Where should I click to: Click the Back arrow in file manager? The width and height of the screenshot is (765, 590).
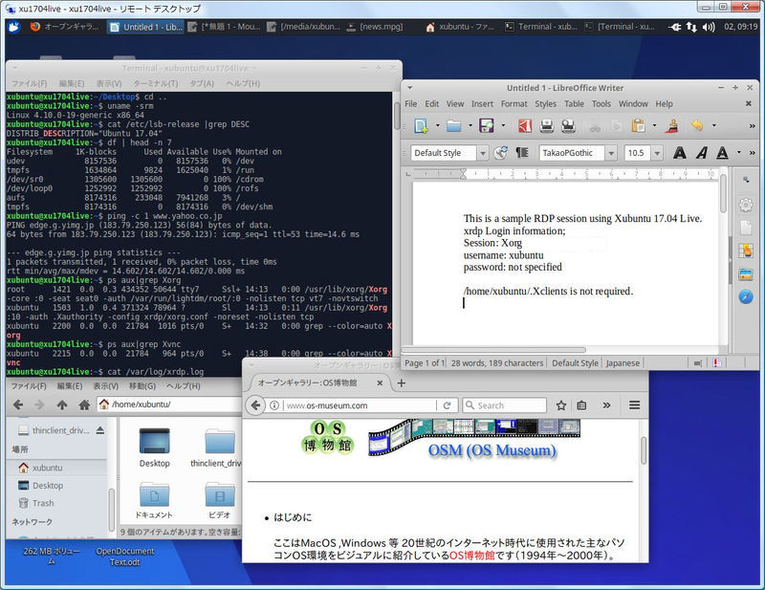(18, 404)
